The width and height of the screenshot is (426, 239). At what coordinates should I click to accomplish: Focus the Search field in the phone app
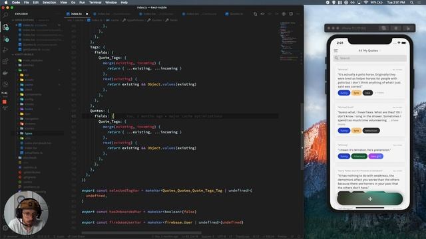tap(370, 58)
